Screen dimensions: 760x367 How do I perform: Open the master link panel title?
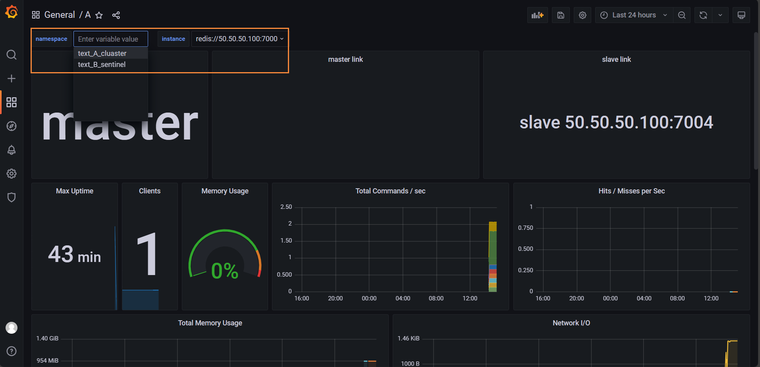[x=345, y=59]
